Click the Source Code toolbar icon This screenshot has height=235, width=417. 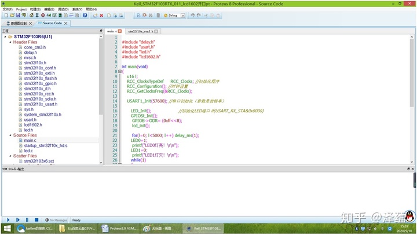pyautogui.click(x=71, y=16)
